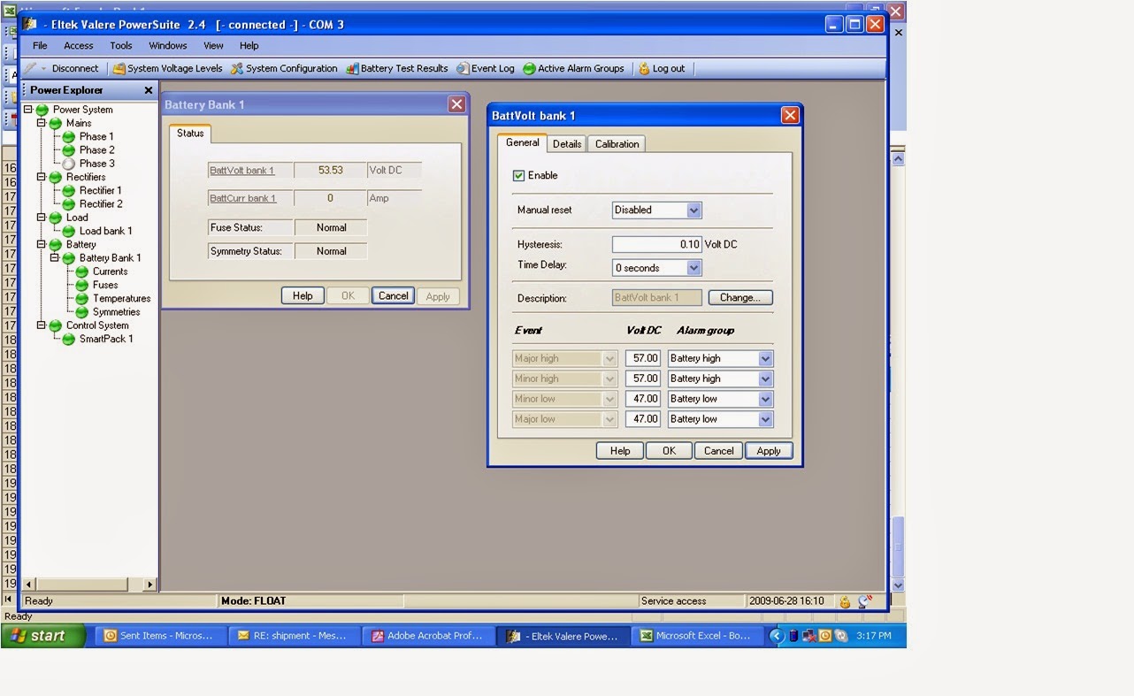The width and height of the screenshot is (1134, 696).
Task: Open Sent Items taskbar button
Action: (159, 636)
